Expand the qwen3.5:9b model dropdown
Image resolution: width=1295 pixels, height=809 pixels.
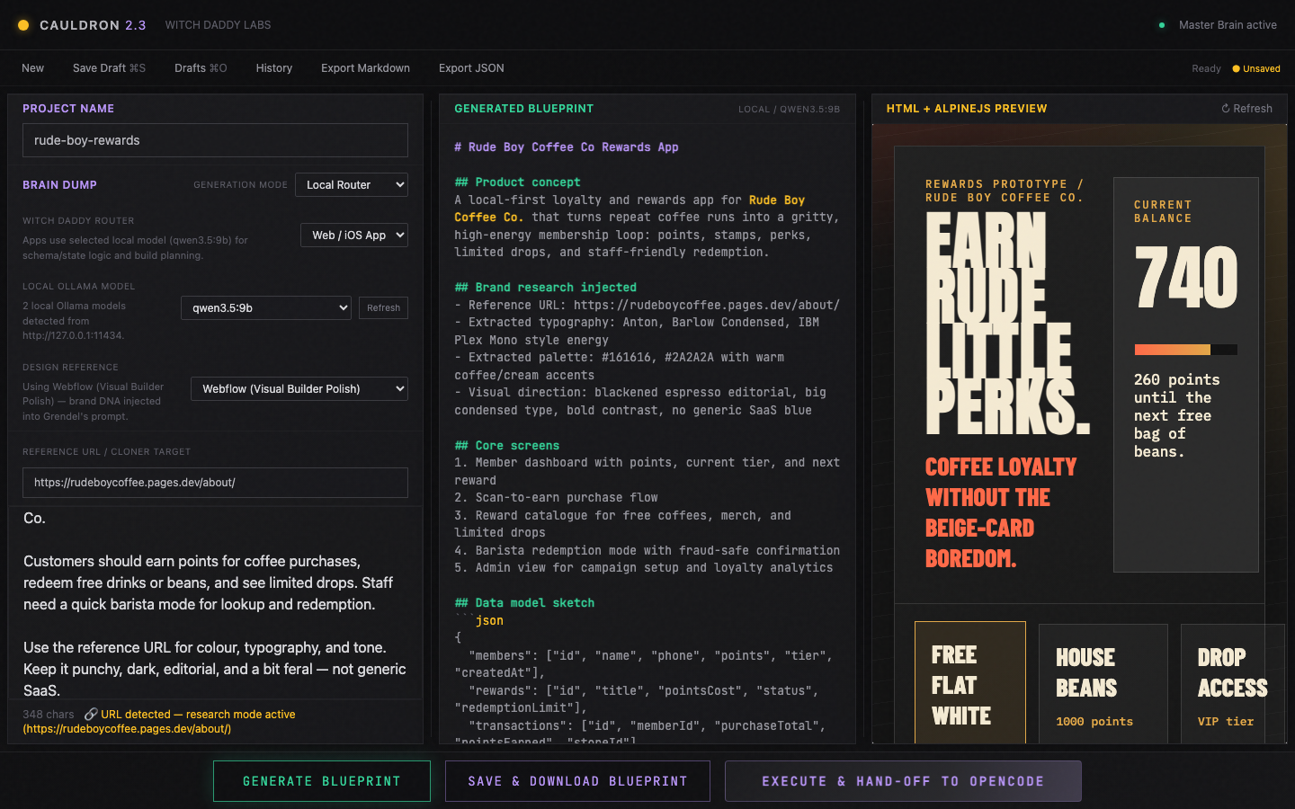click(266, 307)
